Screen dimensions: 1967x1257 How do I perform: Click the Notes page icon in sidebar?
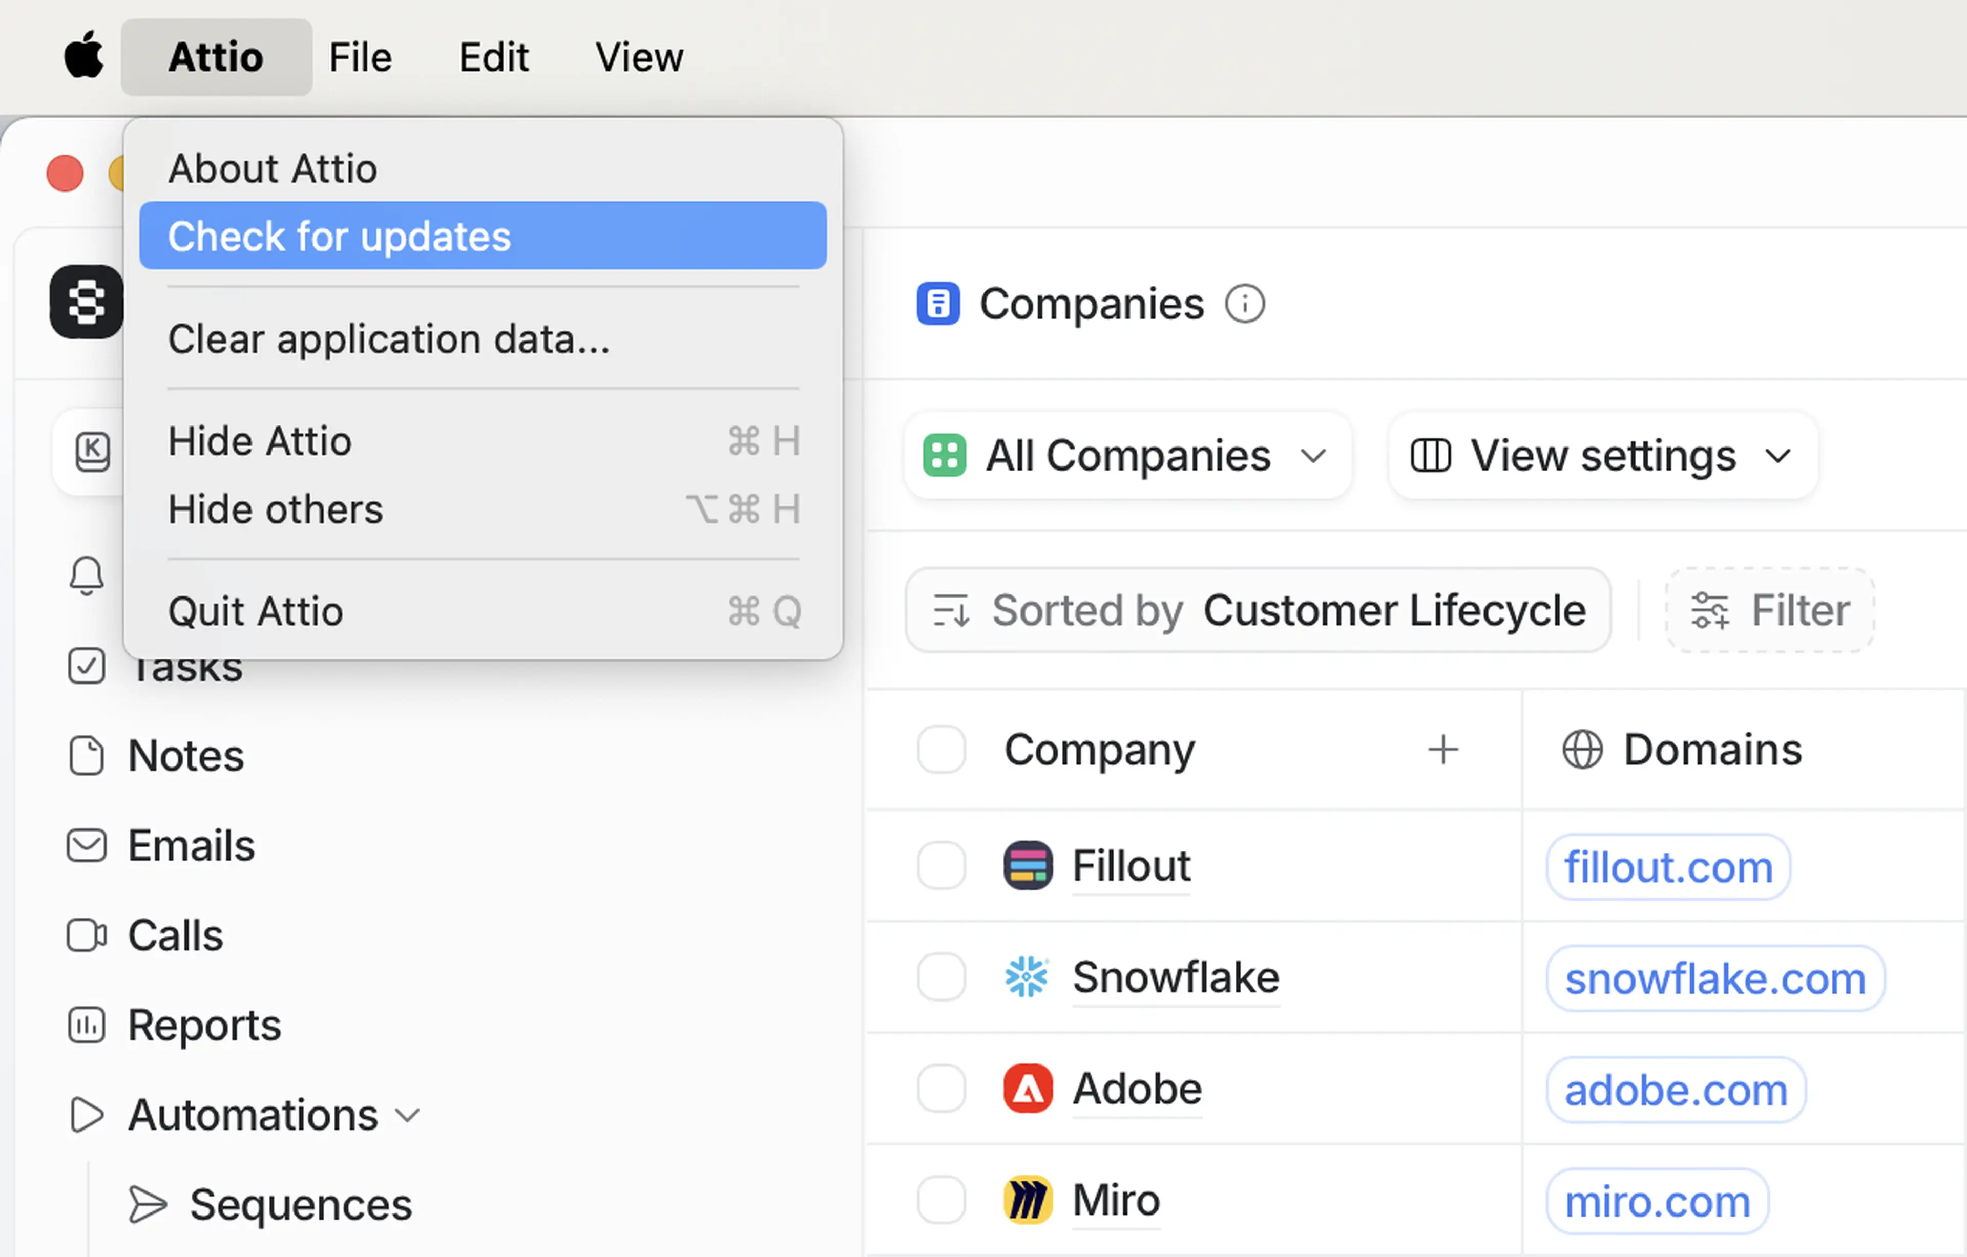tap(86, 756)
